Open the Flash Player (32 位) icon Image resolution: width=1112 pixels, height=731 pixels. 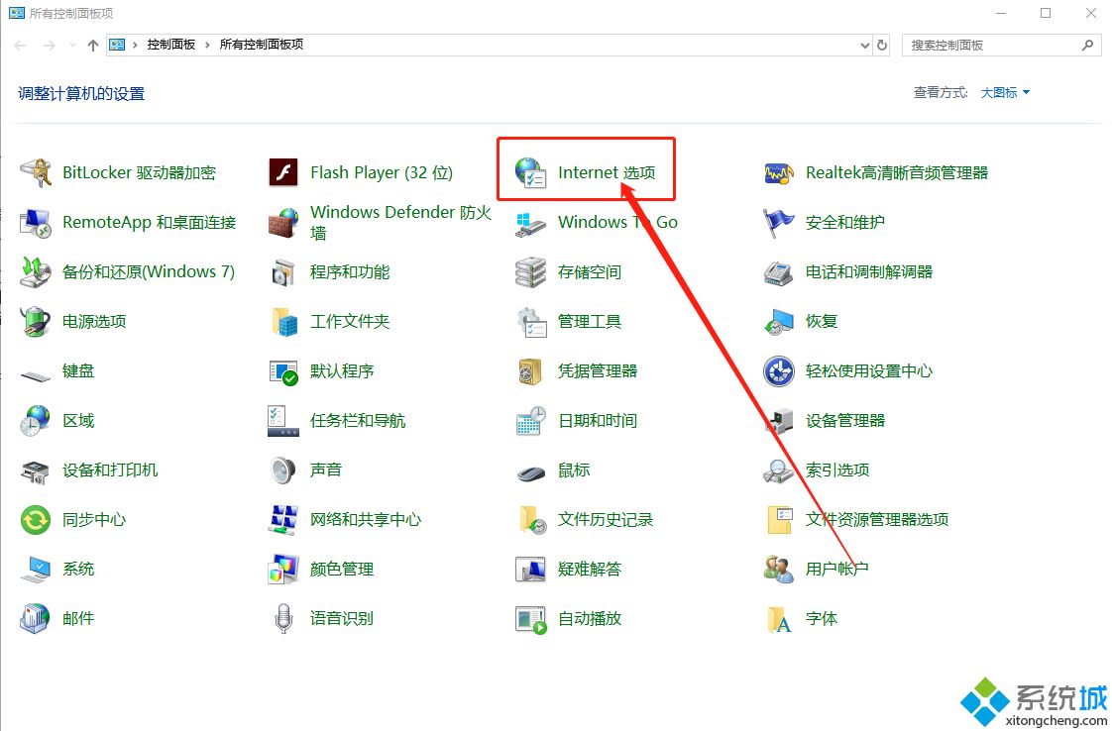pos(283,172)
